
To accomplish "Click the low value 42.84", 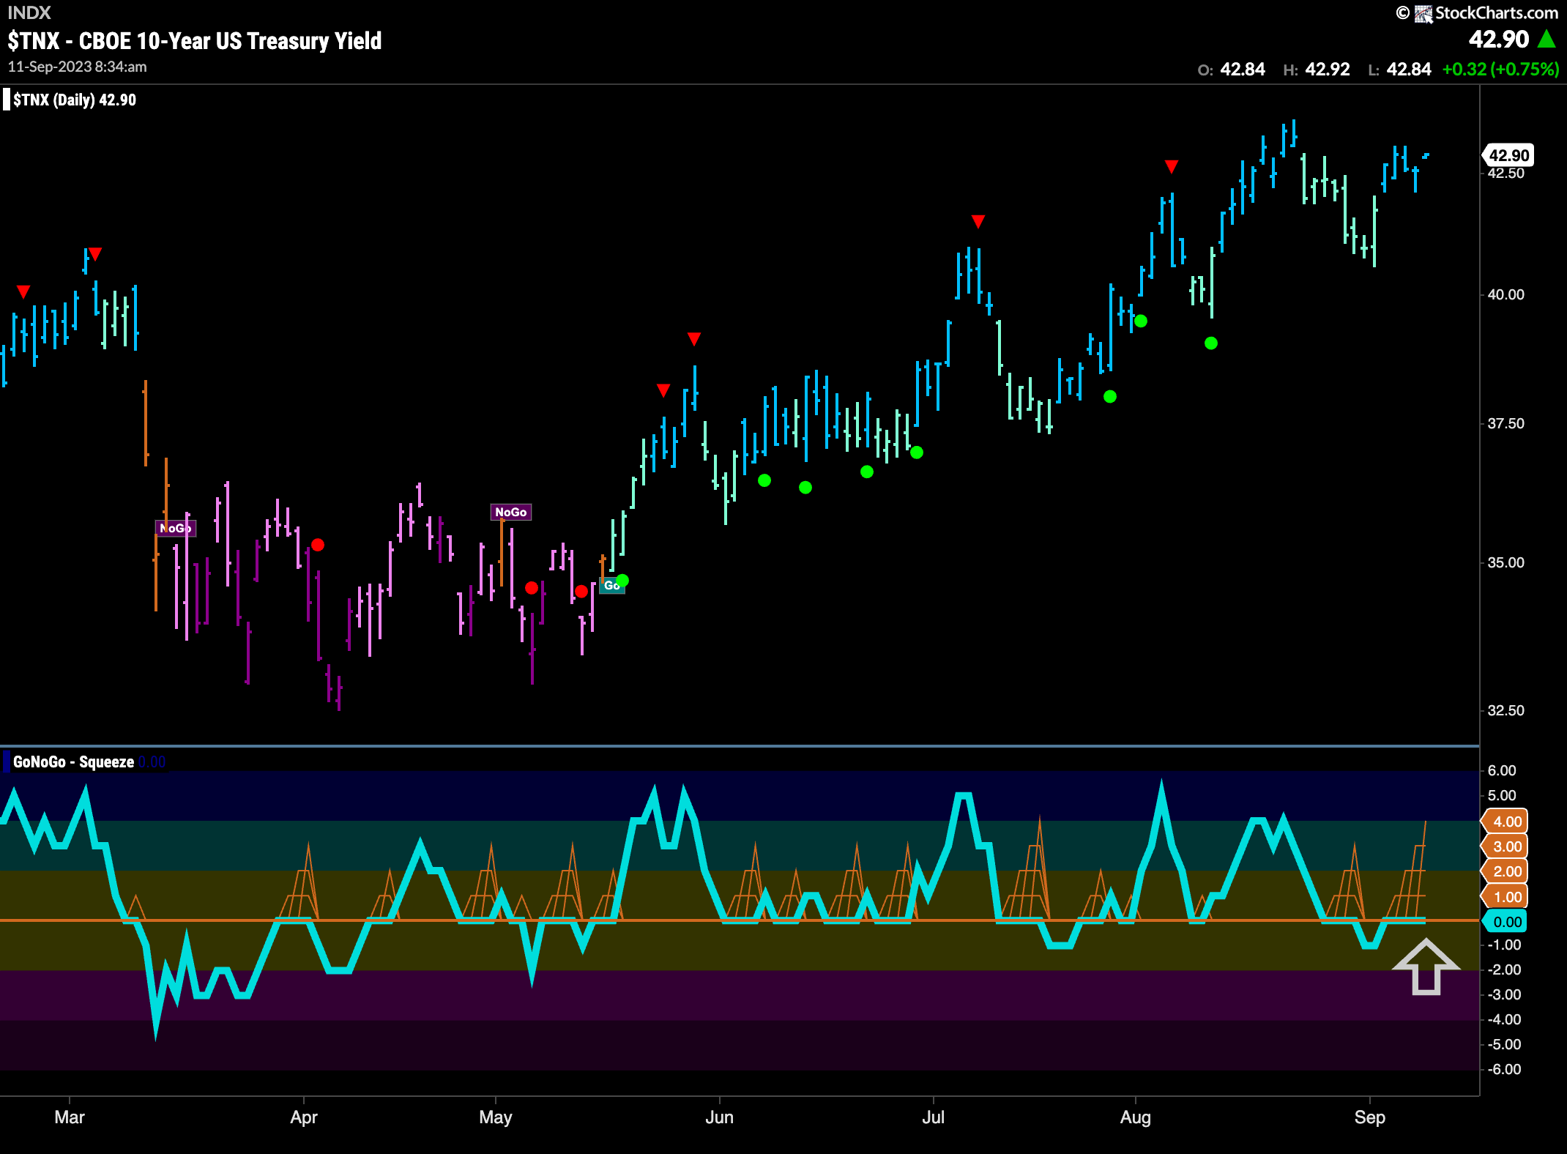I will [1409, 70].
